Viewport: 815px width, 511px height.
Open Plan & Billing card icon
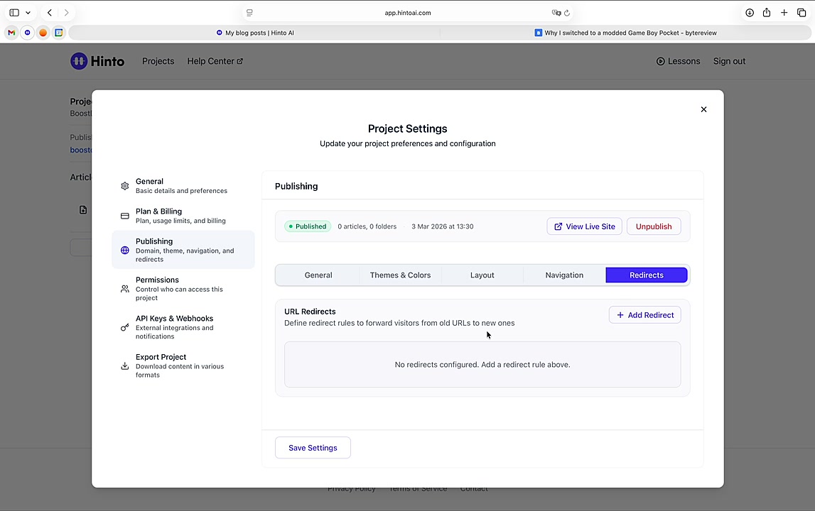pyautogui.click(x=125, y=216)
